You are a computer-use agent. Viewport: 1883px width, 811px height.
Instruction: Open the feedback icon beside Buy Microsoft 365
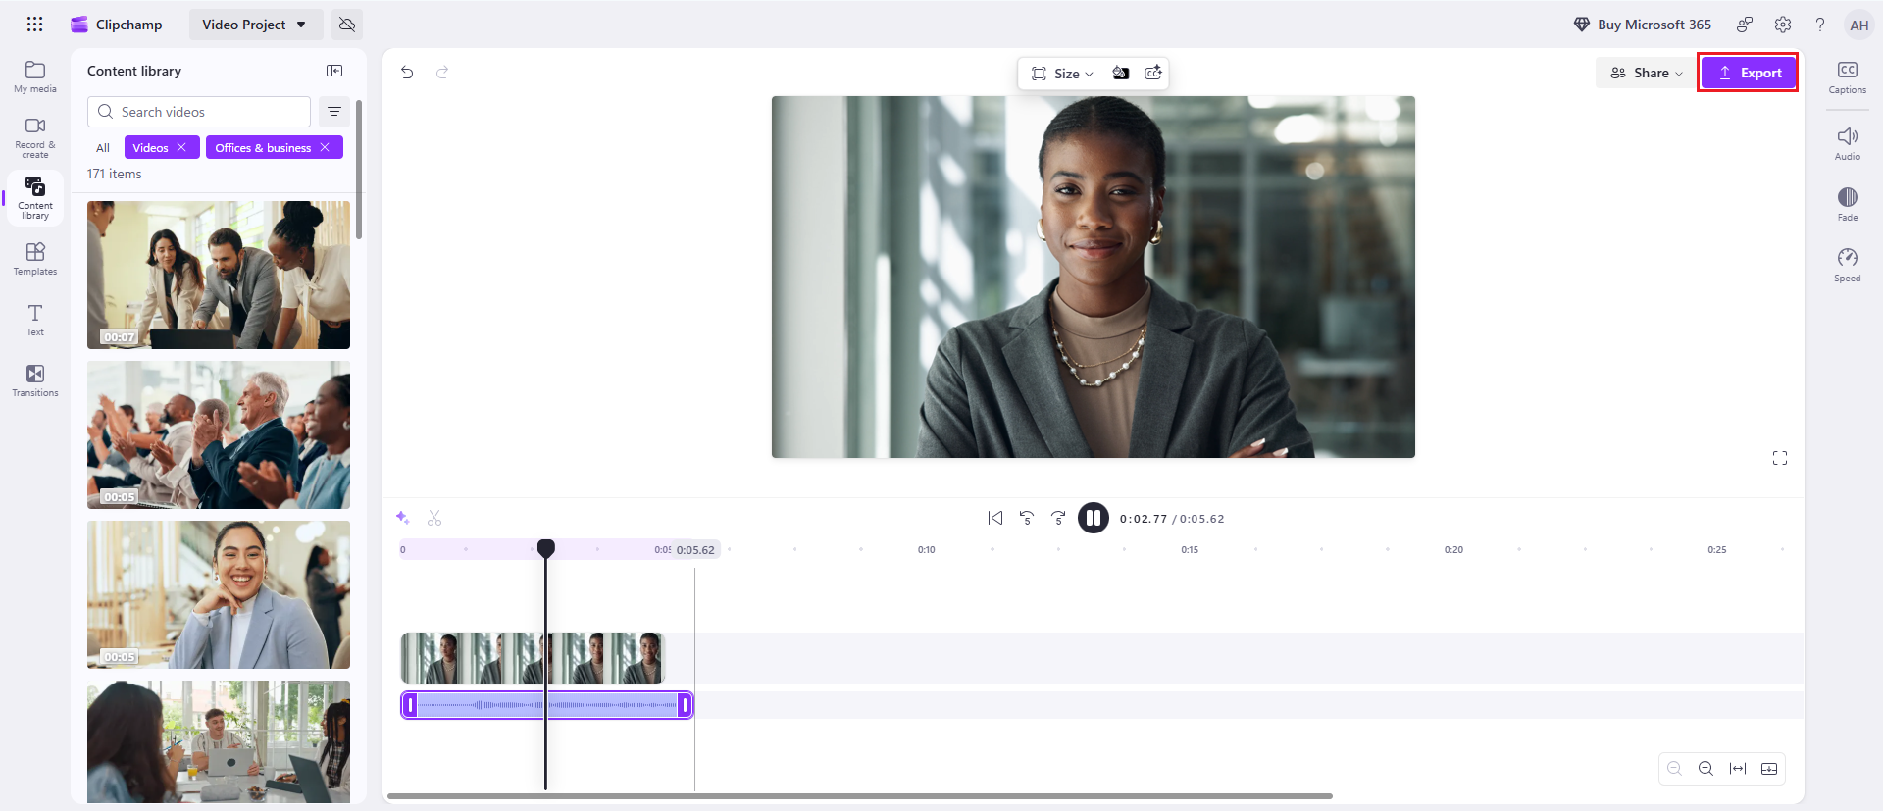(x=1745, y=25)
